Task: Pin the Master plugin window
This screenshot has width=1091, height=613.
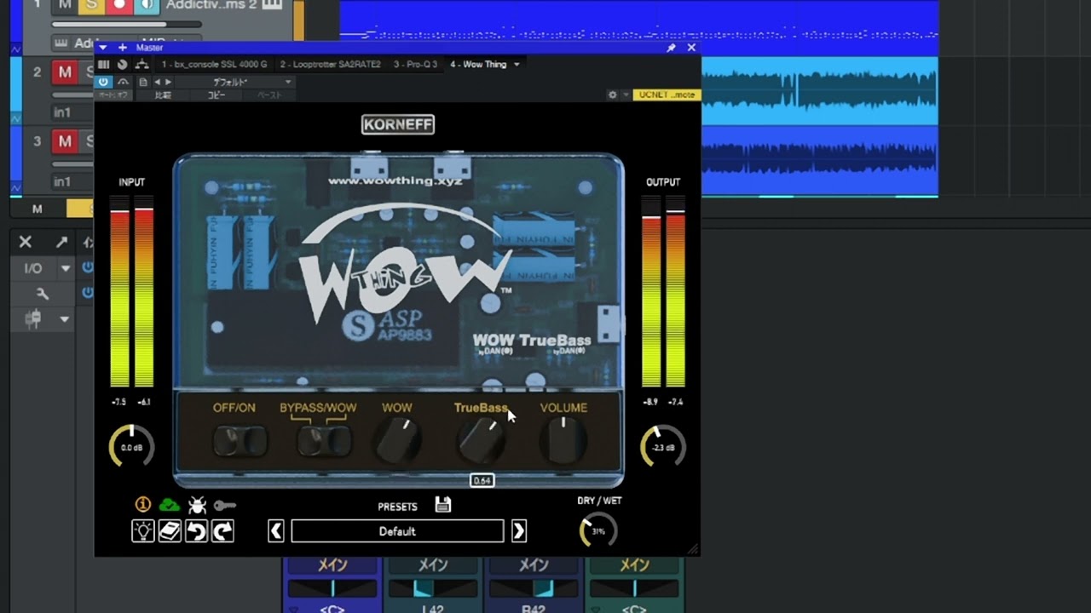Action: 671,48
